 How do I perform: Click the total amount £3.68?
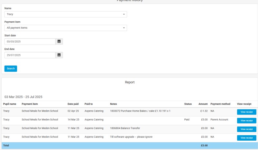(x=204, y=145)
